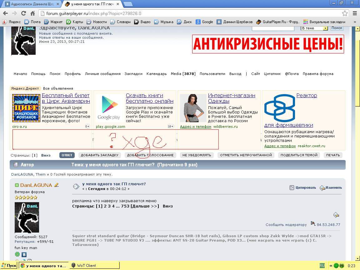The image size is (360, 270).
Task: Click the ОТВЕТ reply button
Action: coord(67,155)
